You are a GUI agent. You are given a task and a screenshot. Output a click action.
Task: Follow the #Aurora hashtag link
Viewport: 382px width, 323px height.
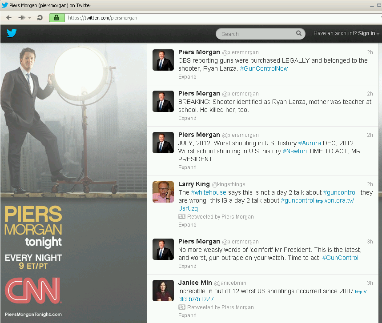pyautogui.click(x=310, y=143)
